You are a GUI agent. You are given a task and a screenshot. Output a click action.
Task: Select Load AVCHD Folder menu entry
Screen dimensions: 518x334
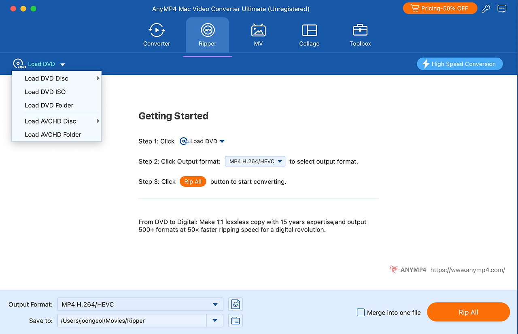57,134
